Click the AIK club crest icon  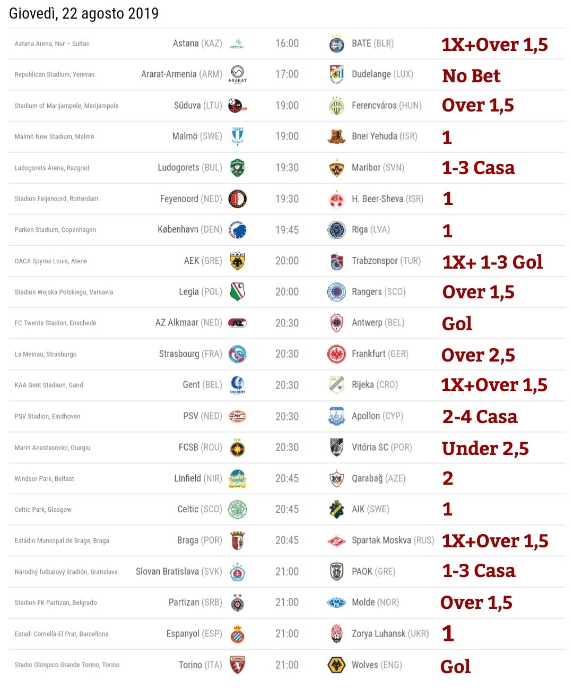[x=337, y=510]
